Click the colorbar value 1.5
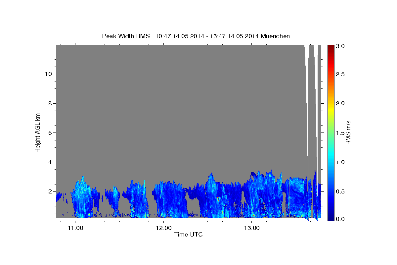Viewport: 397px width, 265px height. [340, 133]
